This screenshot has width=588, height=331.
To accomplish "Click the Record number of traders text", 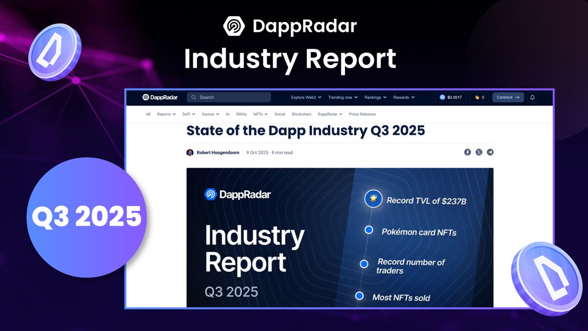I will [x=411, y=266].
